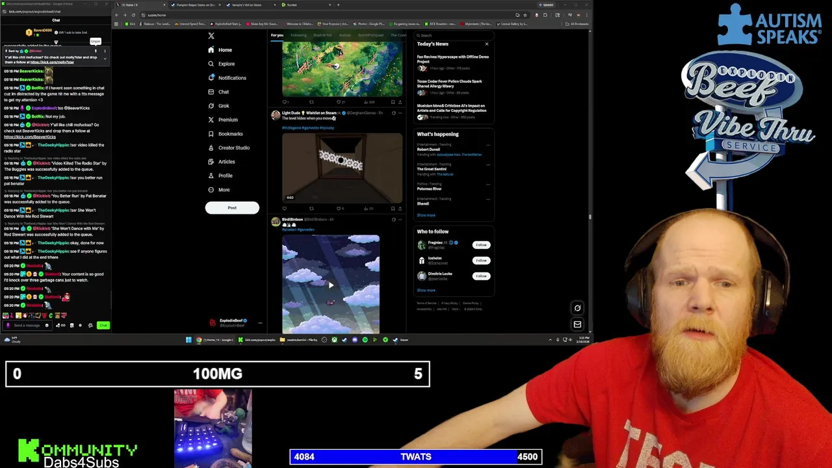The image size is (832, 468).
Task: Open Home in X sidebar
Action: pos(220,50)
